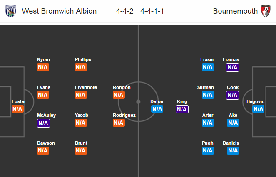Click Begovic's blue N/A rating badge

(258, 109)
